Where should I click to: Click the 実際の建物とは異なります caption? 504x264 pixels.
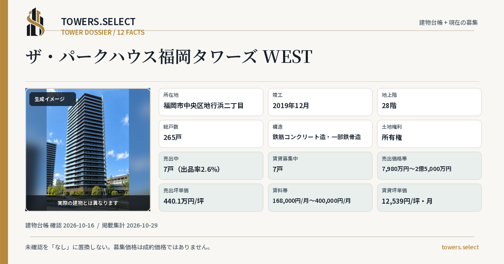(88, 203)
